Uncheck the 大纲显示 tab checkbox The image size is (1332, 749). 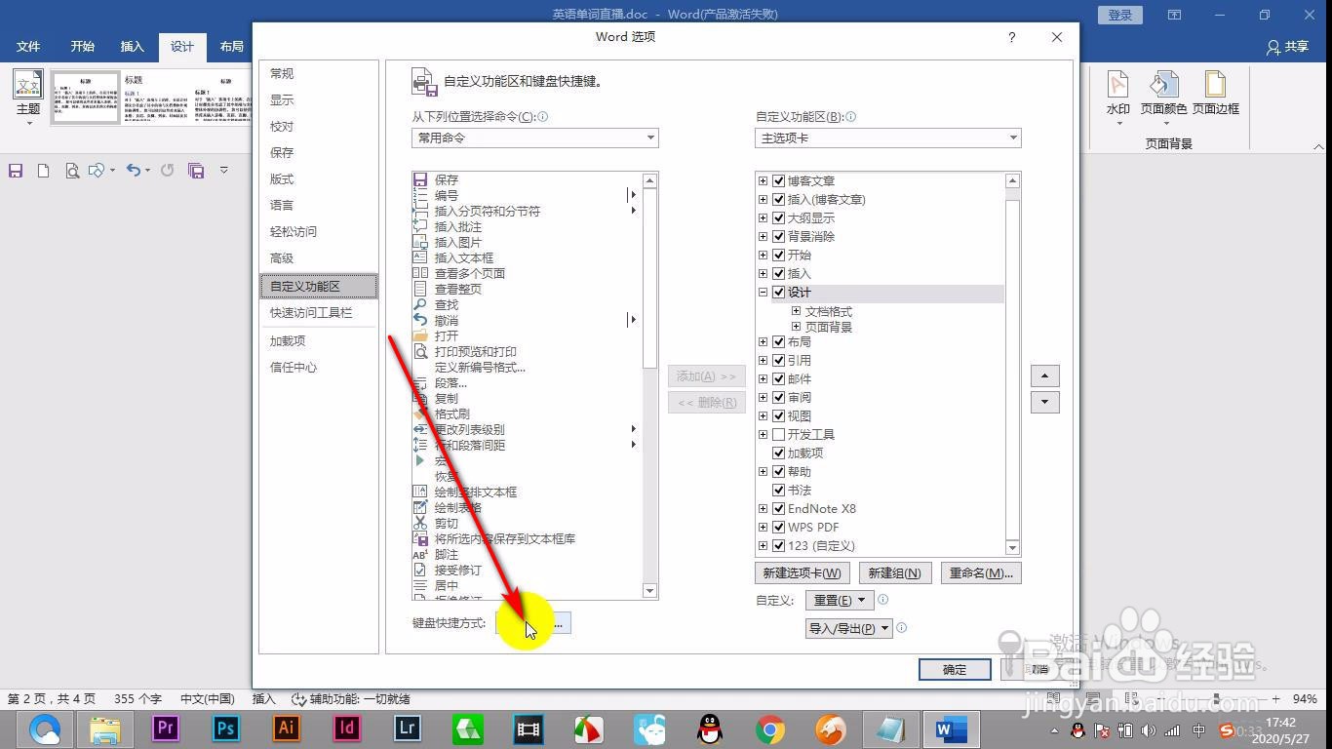pyautogui.click(x=778, y=217)
